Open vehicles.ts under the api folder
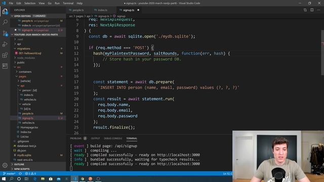The height and width of the screenshot is (182, 324). 28,122
